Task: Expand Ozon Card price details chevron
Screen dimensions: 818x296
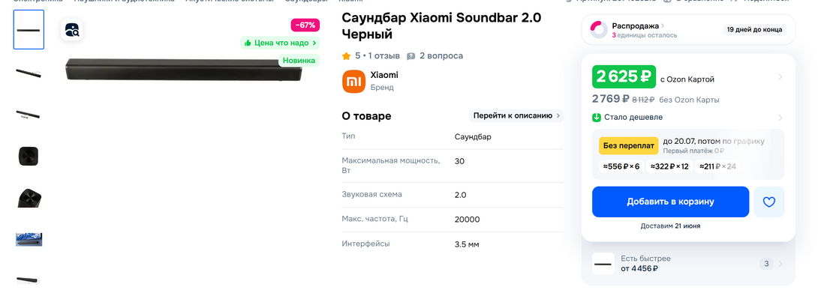Action: [x=780, y=77]
